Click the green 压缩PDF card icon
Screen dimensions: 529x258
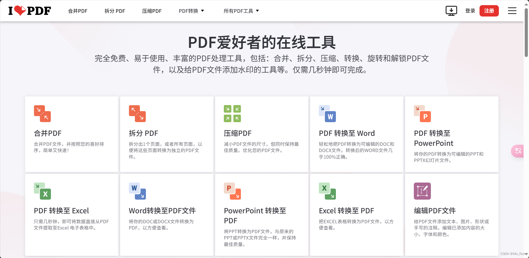click(232, 114)
